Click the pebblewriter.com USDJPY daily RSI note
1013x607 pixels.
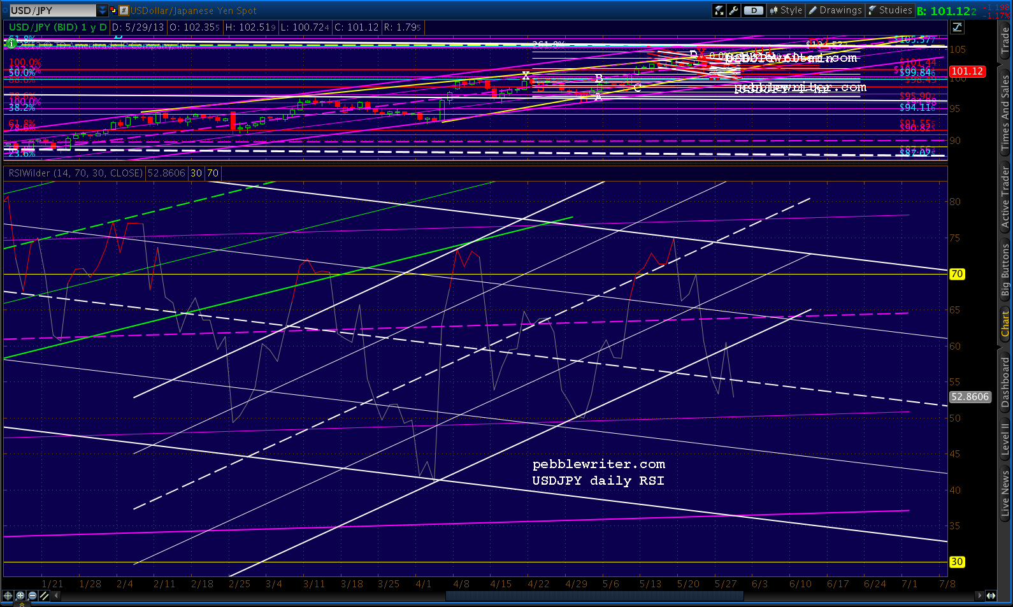tap(599, 472)
